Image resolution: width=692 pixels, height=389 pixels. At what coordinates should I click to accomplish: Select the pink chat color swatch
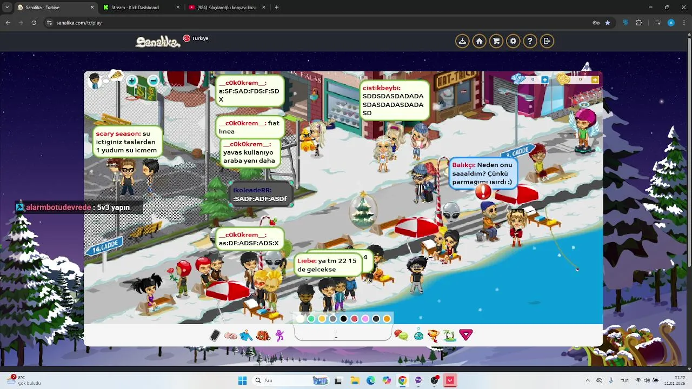point(365,319)
